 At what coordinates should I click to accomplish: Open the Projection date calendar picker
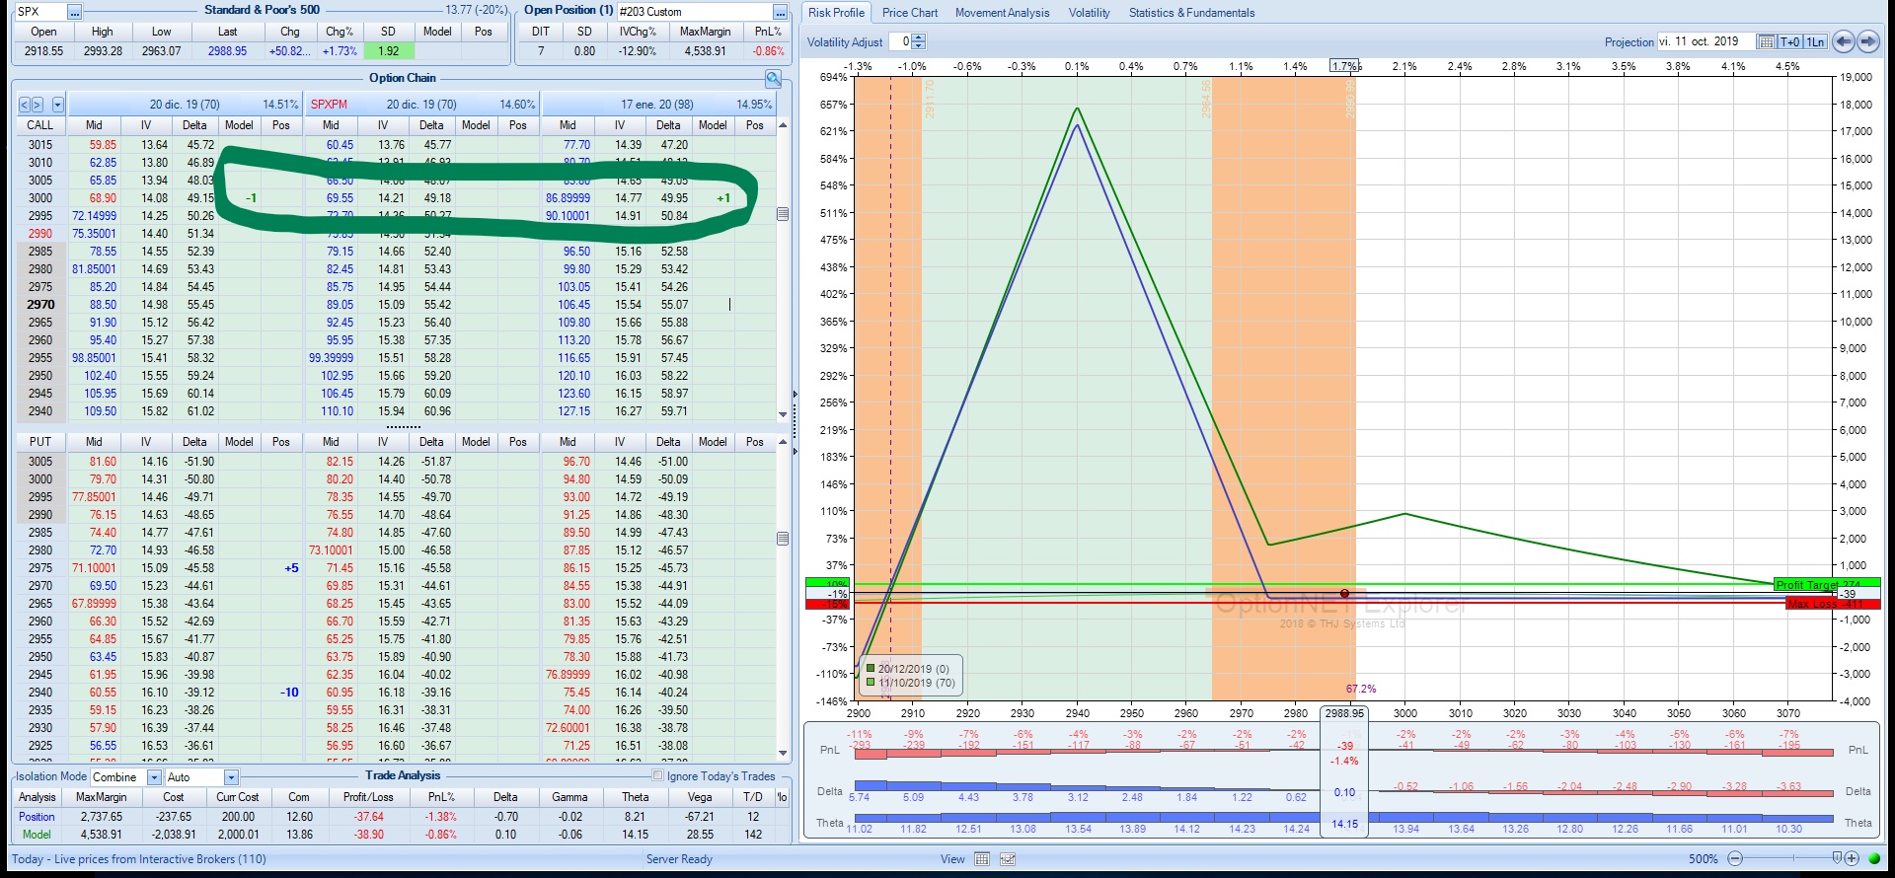(x=1767, y=41)
